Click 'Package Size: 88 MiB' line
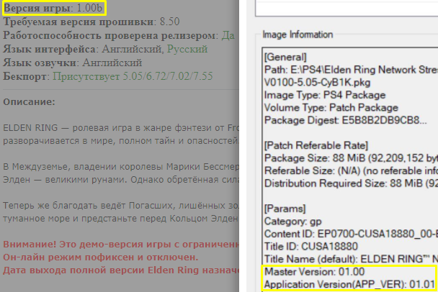This screenshot has width=438, height=292. (x=351, y=158)
